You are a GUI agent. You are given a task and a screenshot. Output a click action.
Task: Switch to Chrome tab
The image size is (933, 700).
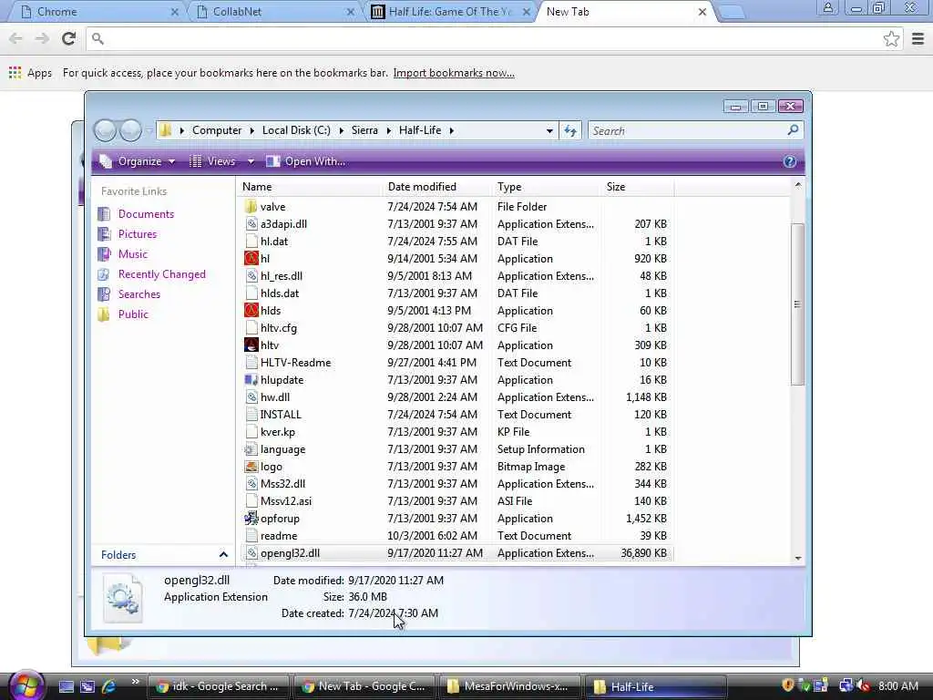98,12
